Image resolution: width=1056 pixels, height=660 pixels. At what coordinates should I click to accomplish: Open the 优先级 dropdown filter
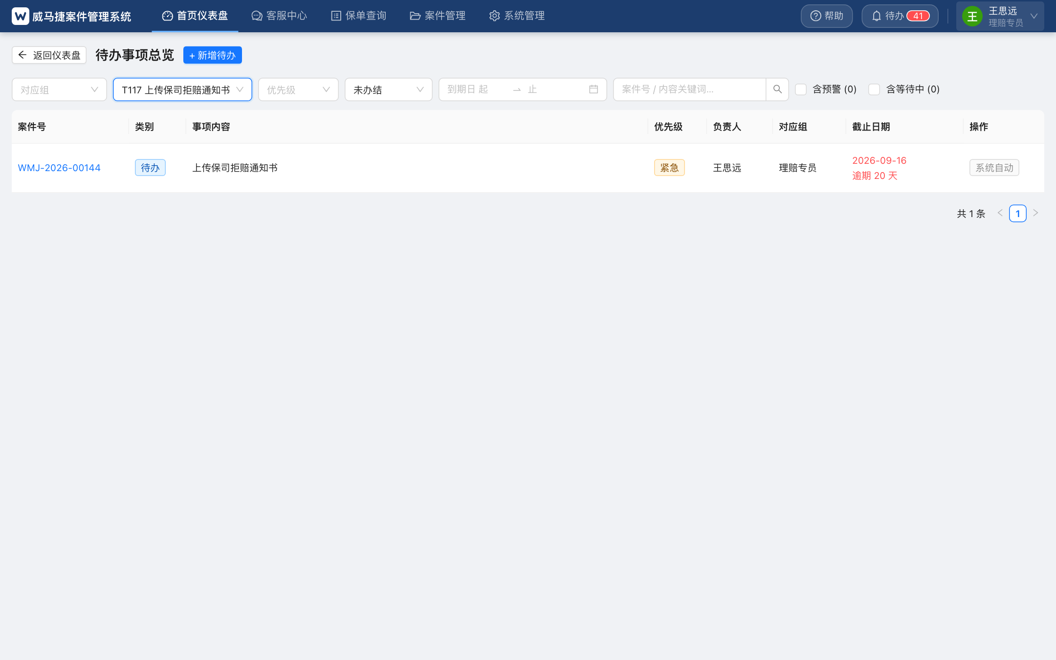point(298,89)
